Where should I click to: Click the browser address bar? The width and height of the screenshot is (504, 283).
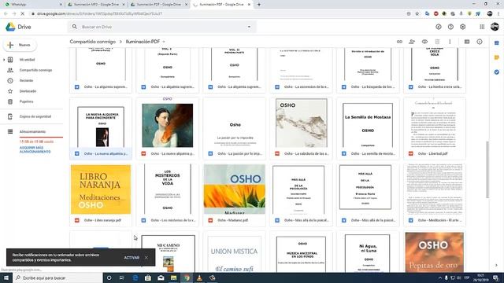(219, 14)
